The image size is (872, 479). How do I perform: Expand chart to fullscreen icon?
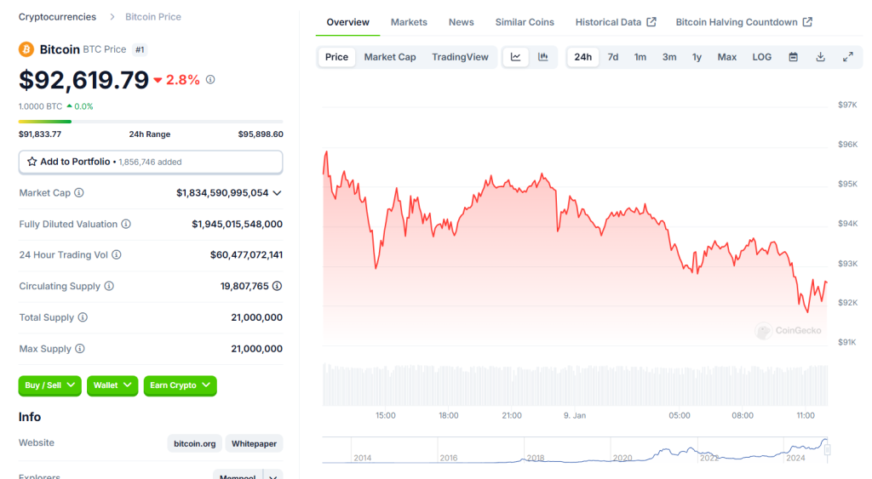(x=847, y=57)
